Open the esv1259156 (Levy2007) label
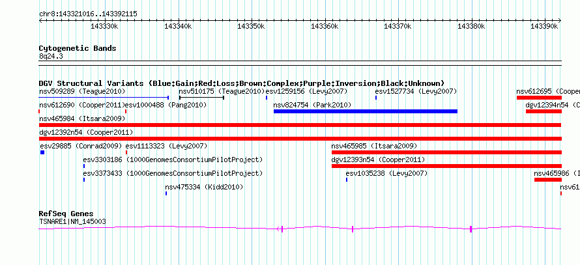The height and width of the screenshot is (265, 580). (x=307, y=91)
